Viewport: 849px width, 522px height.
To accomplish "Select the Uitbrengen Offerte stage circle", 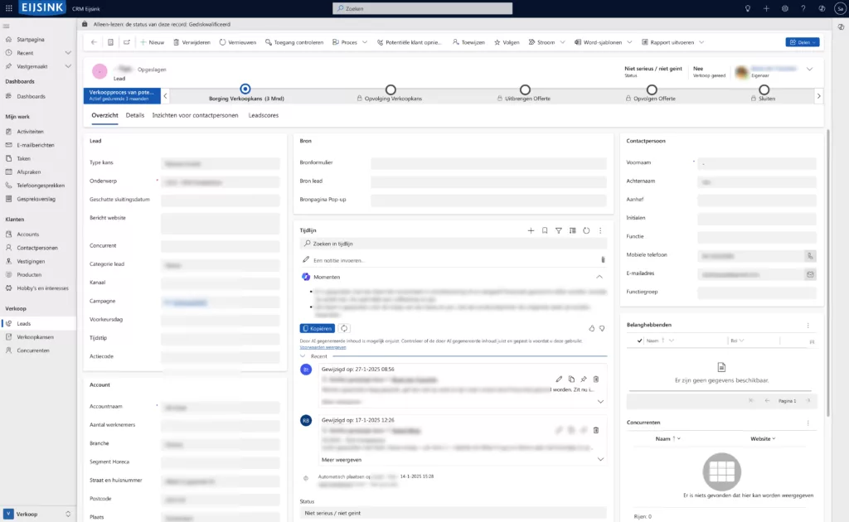I will pos(525,89).
